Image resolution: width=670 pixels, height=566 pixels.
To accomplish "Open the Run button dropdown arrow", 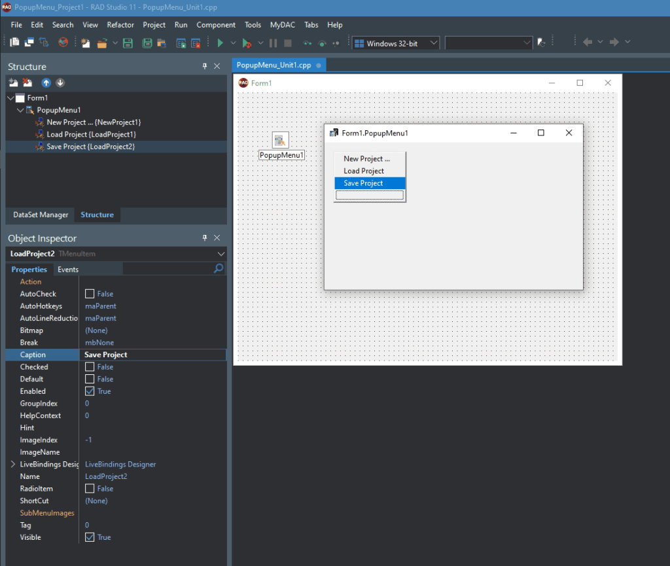I will 234,43.
